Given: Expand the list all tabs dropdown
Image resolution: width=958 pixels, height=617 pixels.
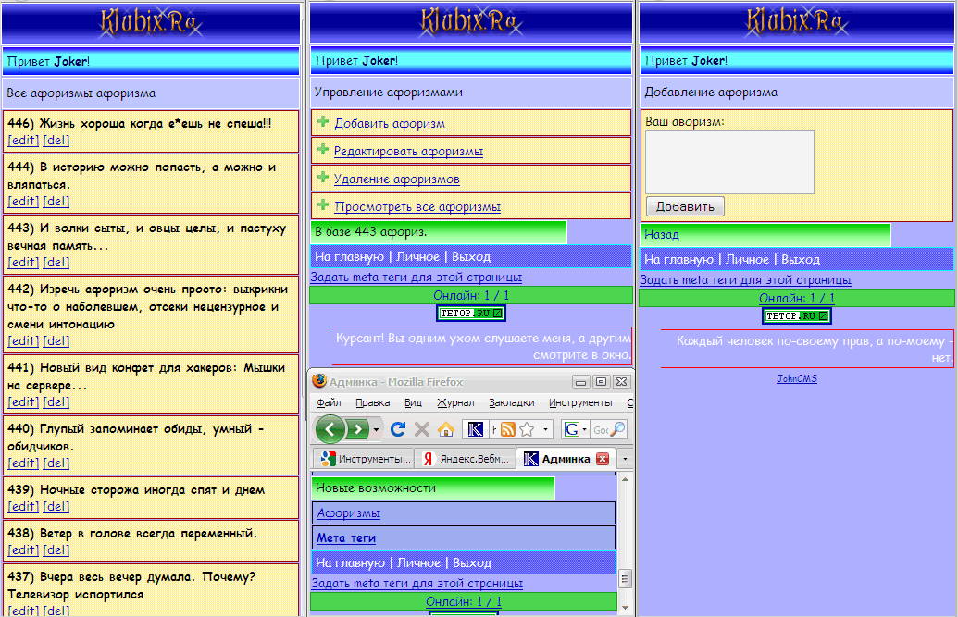Looking at the screenshot, I should [625, 459].
